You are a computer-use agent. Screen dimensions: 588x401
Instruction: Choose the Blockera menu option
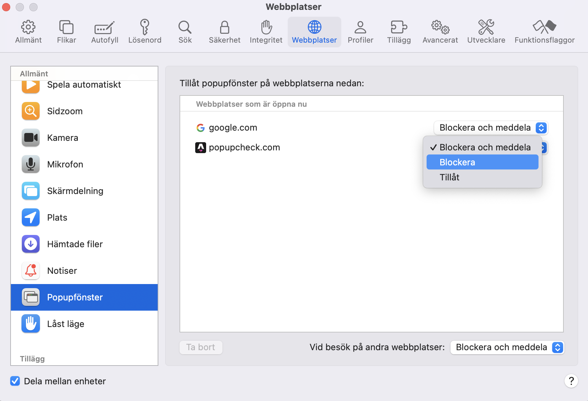(x=482, y=162)
